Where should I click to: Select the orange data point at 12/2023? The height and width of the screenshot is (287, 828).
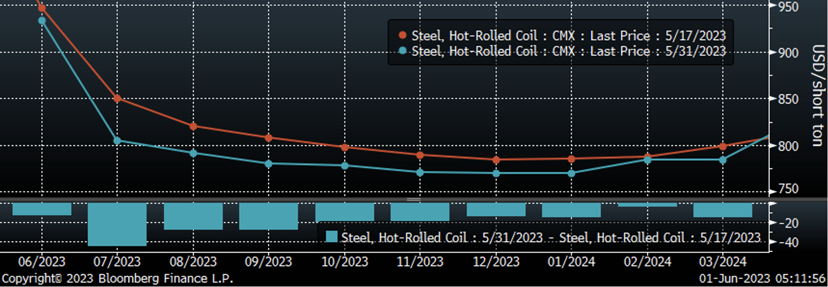tap(496, 160)
